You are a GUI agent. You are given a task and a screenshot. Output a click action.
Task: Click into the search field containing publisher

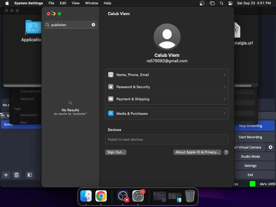point(70,25)
